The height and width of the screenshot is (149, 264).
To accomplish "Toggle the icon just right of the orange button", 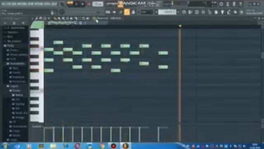I will click(x=133, y=12).
